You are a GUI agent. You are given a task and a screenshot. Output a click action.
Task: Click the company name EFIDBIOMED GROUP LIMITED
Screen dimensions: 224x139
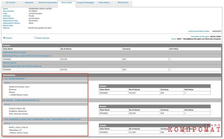point(40,9)
